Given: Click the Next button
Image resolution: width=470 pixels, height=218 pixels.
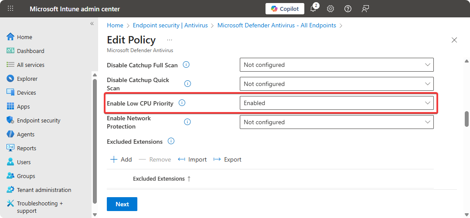Looking at the screenshot, I should pyautogui.click(x=122, y=204).
